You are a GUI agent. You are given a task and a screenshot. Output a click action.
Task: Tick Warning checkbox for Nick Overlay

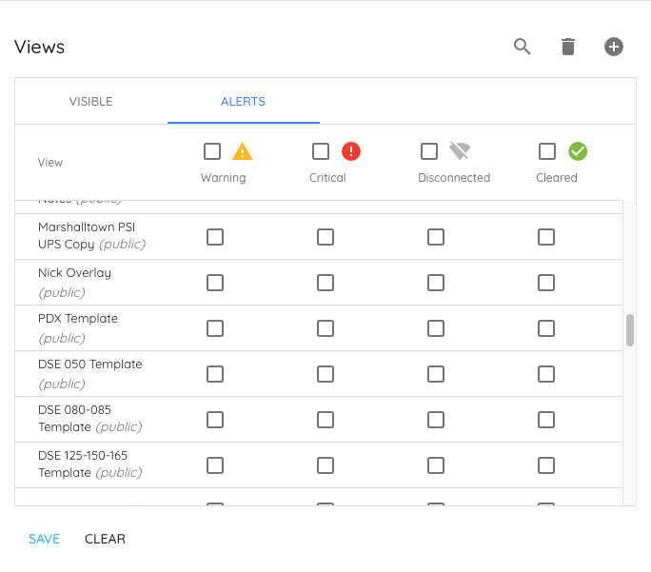tap(215, 283)
